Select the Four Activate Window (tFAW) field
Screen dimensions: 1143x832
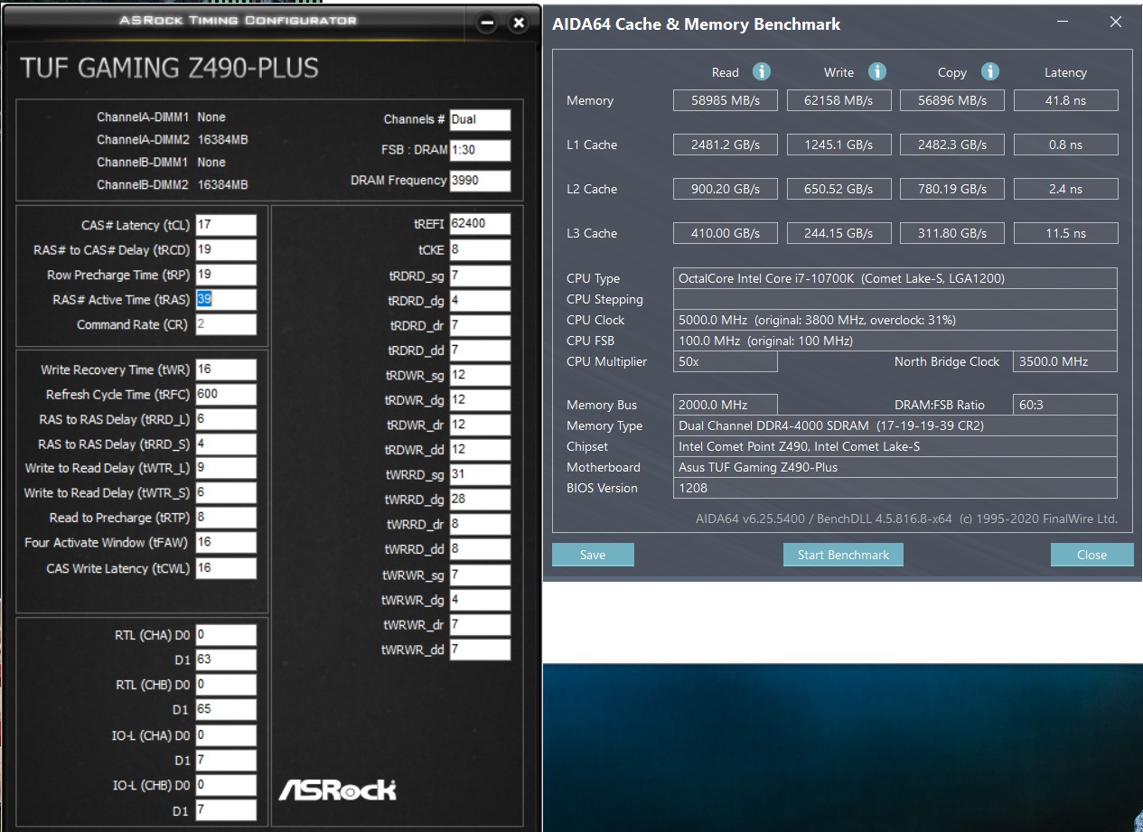pos(225,543)
